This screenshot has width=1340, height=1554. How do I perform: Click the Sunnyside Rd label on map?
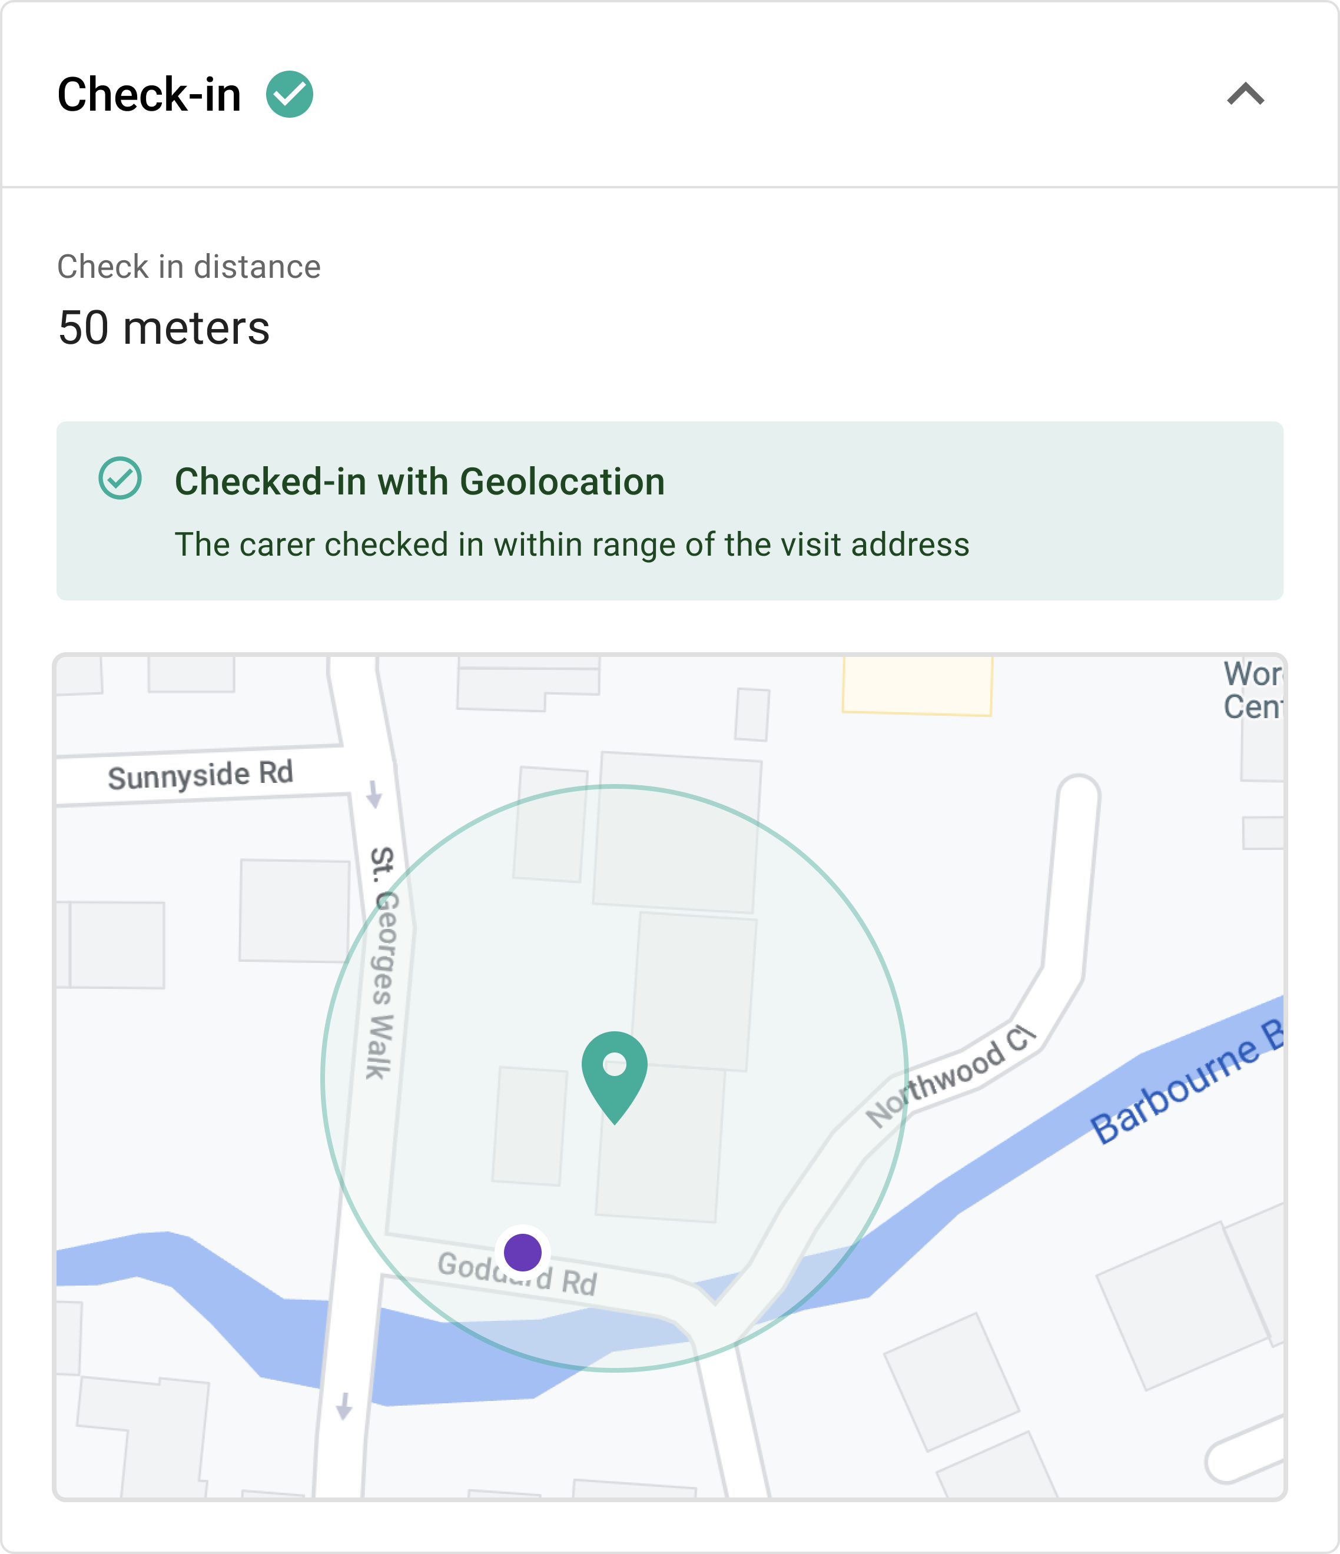pyautogui.click(x=200, y=775)
